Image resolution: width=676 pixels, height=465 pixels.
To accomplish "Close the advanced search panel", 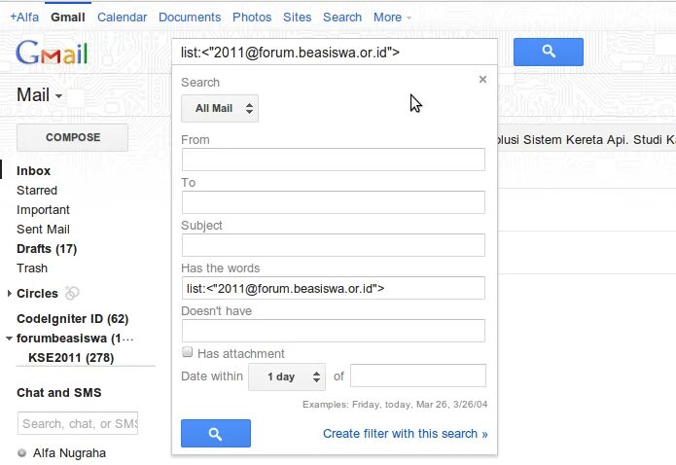I will (x=482, y=80).
